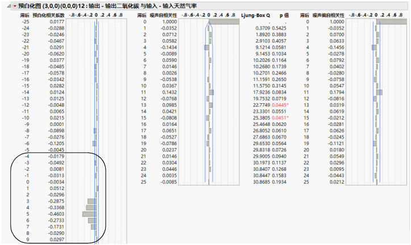Open the red triangle menu beside 预白化图
The image size is (411, 245).
click(x=15, y=6)
